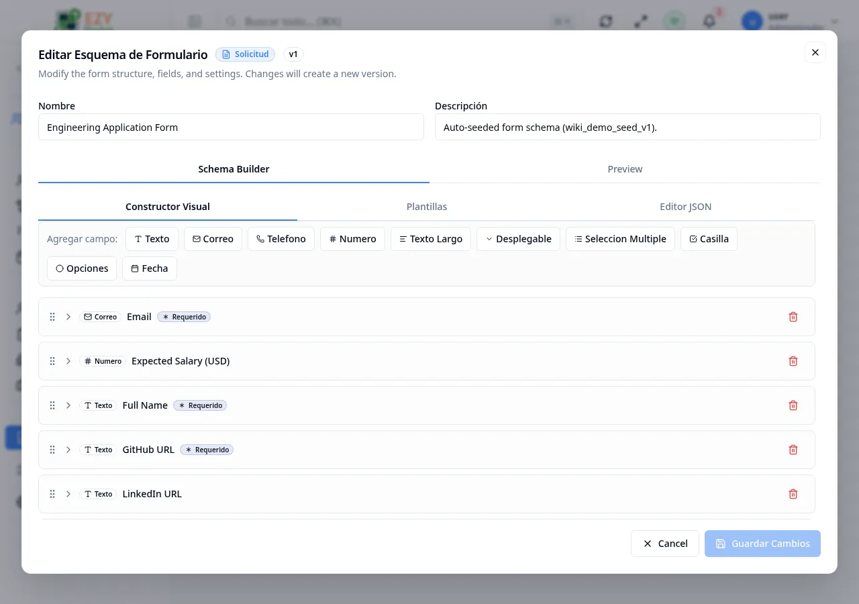Click the "Expected Salary (USD)" label
The width and height of the screenshot is (859, 604).
pos(181,361)
